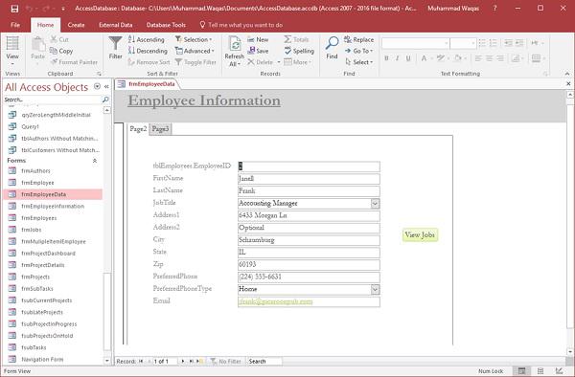This screenshot has width=575, height=377.
Task: Open the Create ribbon tab
Action: tap(76, 25)
